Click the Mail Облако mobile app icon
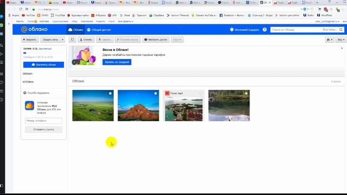Image resolution: width=347 pixels, height=195 pixels. (29, 106)
